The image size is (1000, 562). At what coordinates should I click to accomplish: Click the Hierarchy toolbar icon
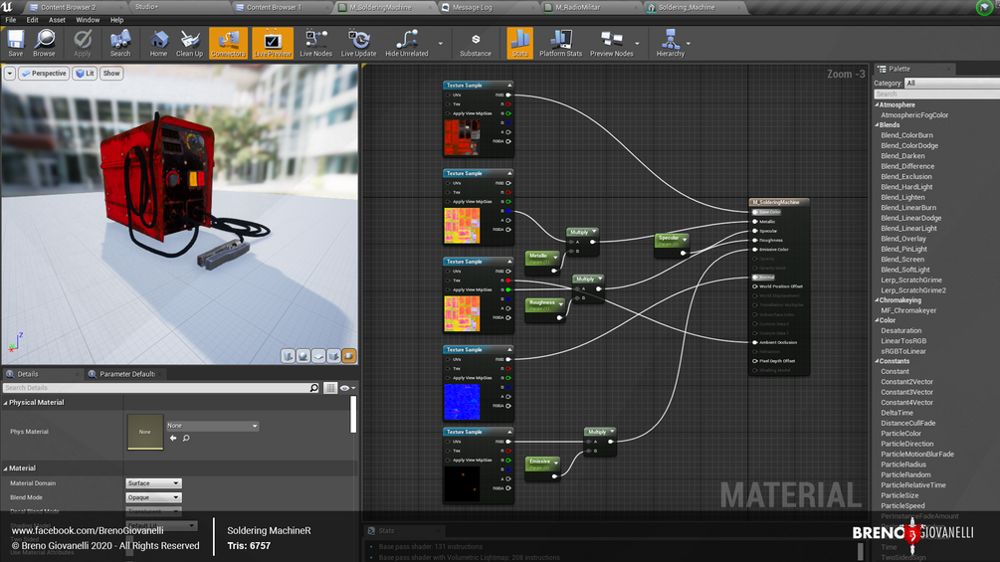671,43
